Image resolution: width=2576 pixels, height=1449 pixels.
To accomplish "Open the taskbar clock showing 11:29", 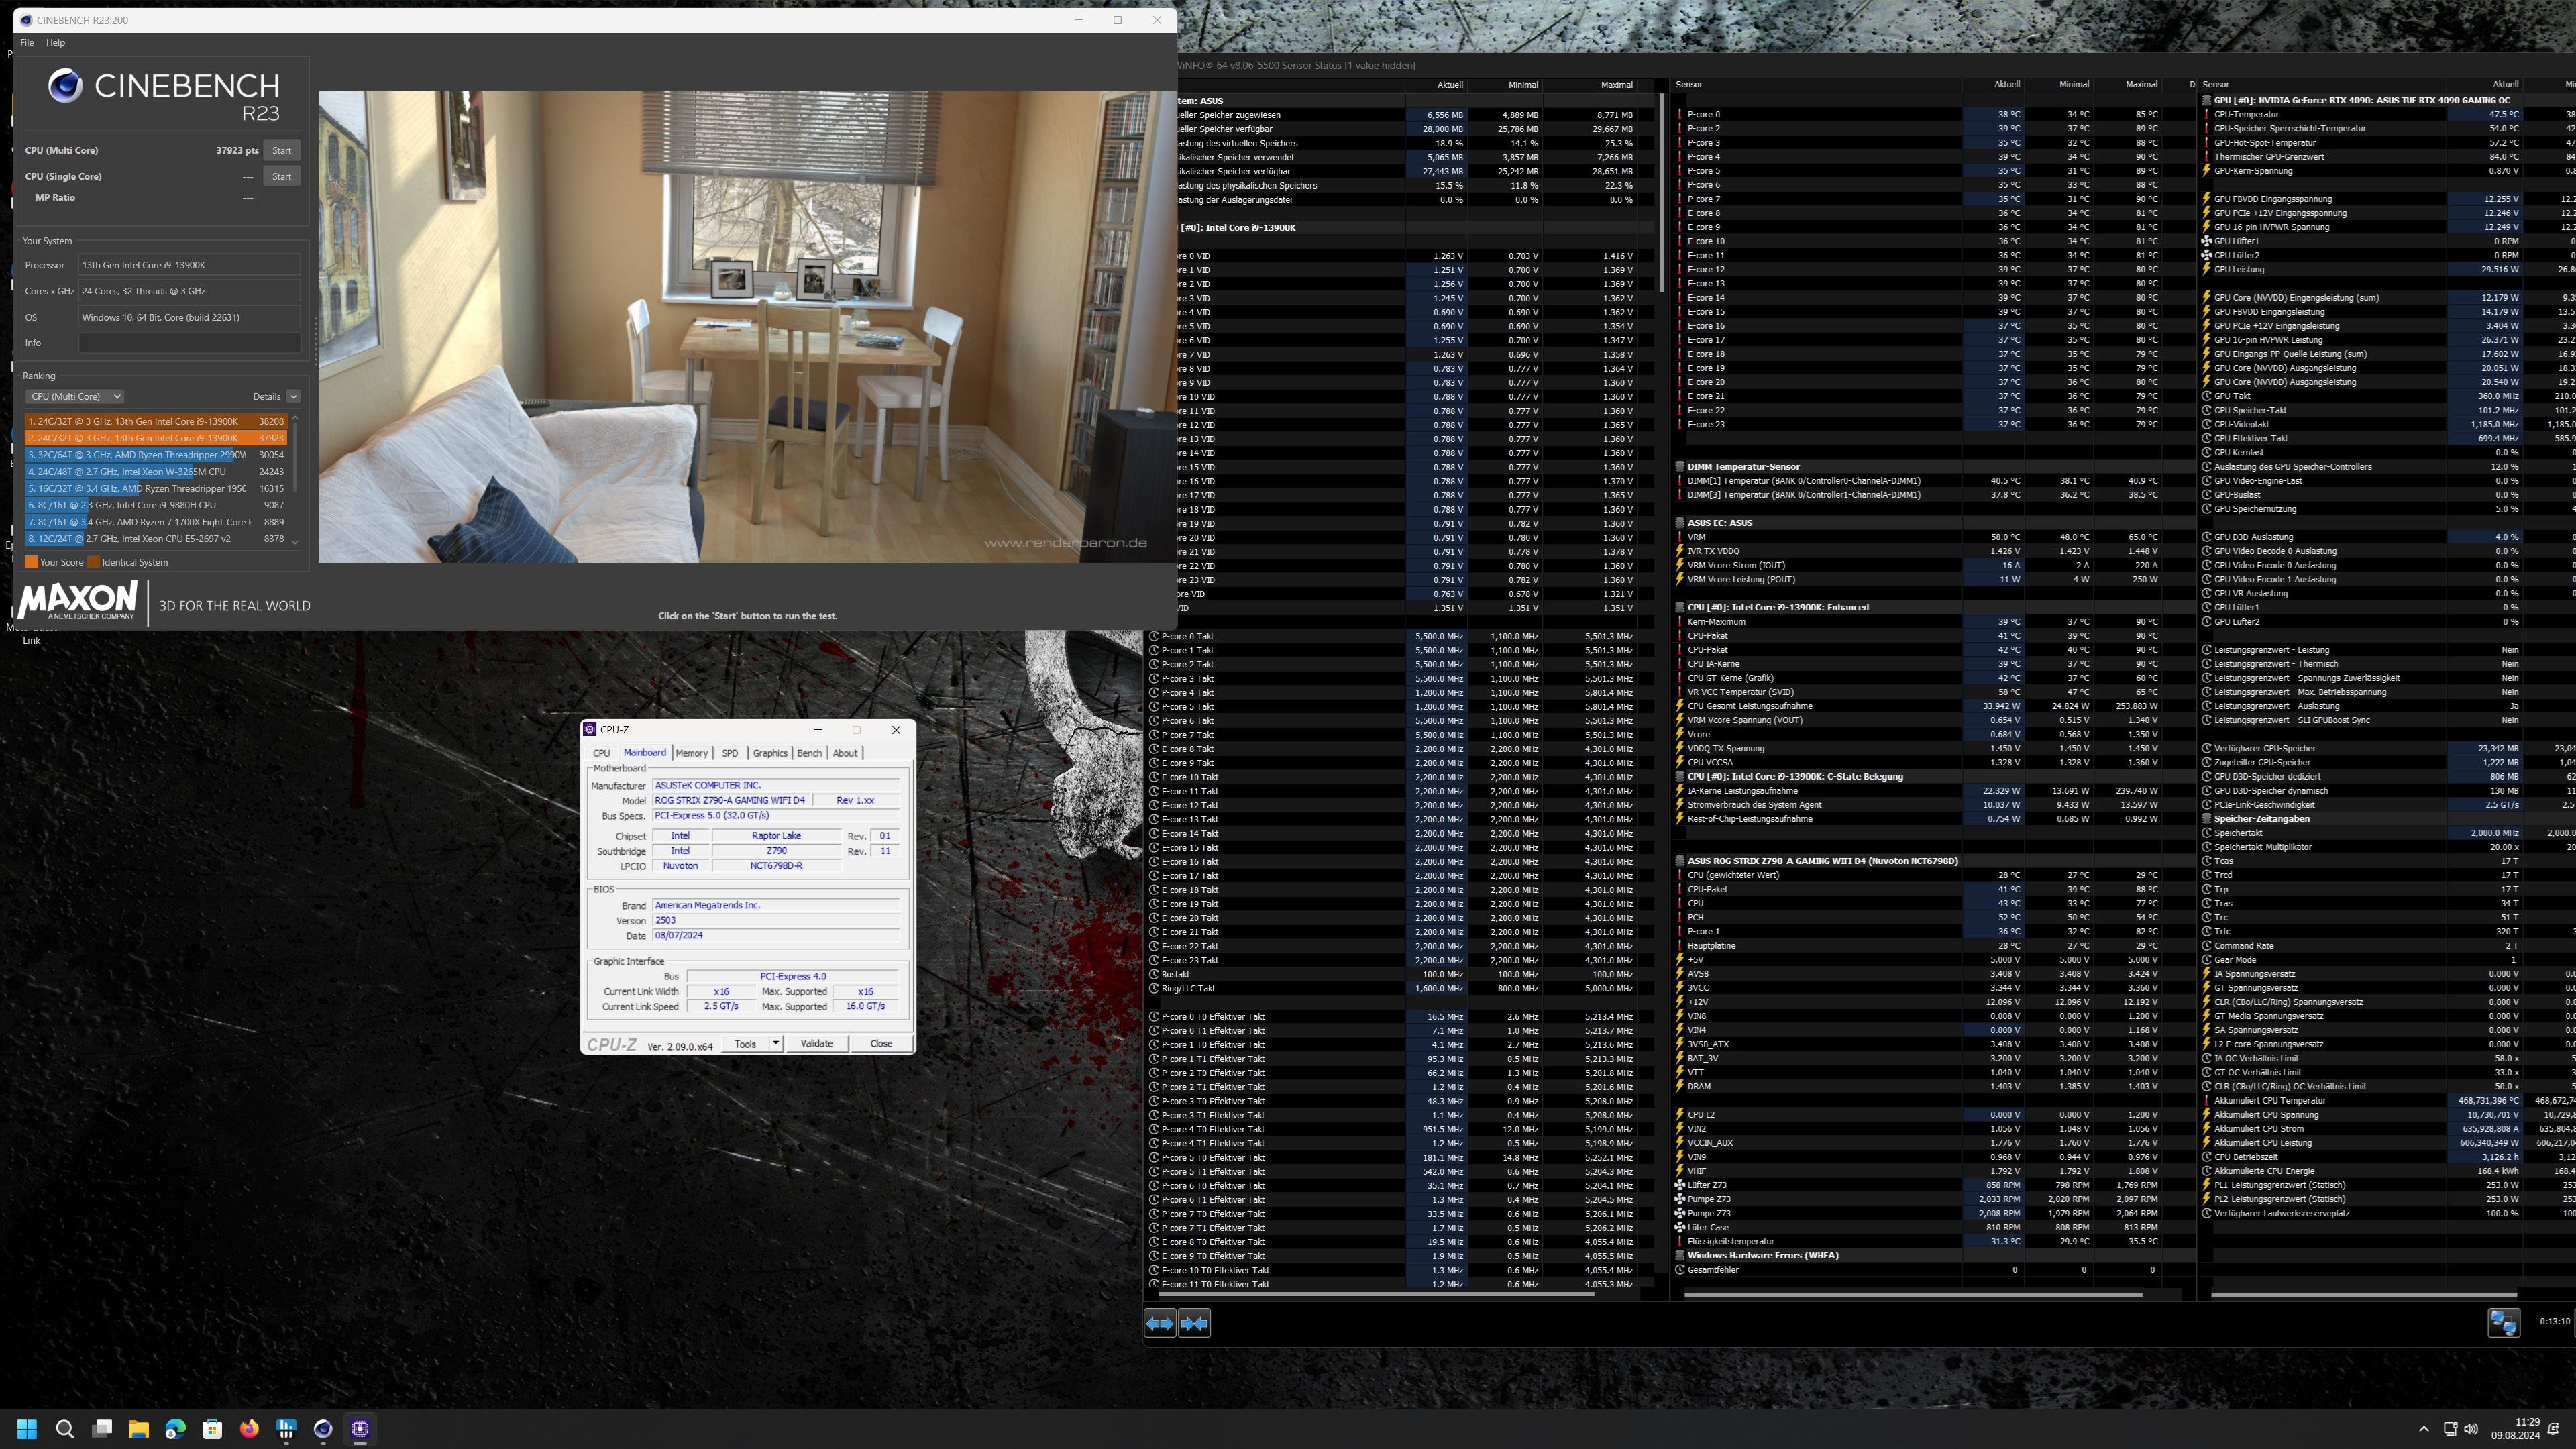I will tap(2515, 1428).
